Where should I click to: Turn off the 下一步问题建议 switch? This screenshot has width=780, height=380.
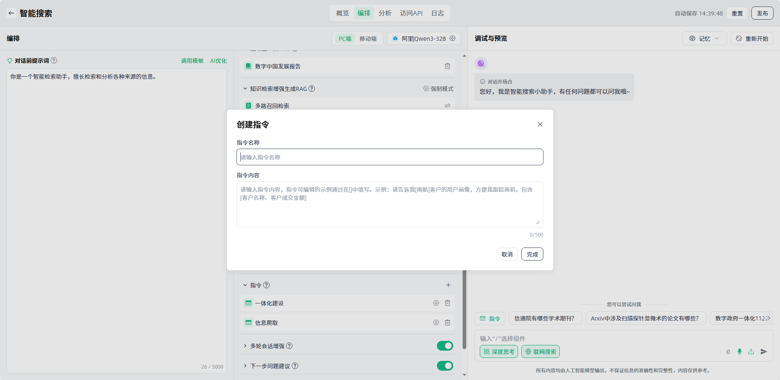click(445, 366)
